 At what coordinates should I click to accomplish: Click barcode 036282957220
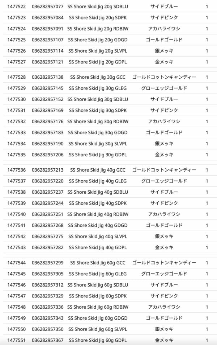(x=48, y=181)
